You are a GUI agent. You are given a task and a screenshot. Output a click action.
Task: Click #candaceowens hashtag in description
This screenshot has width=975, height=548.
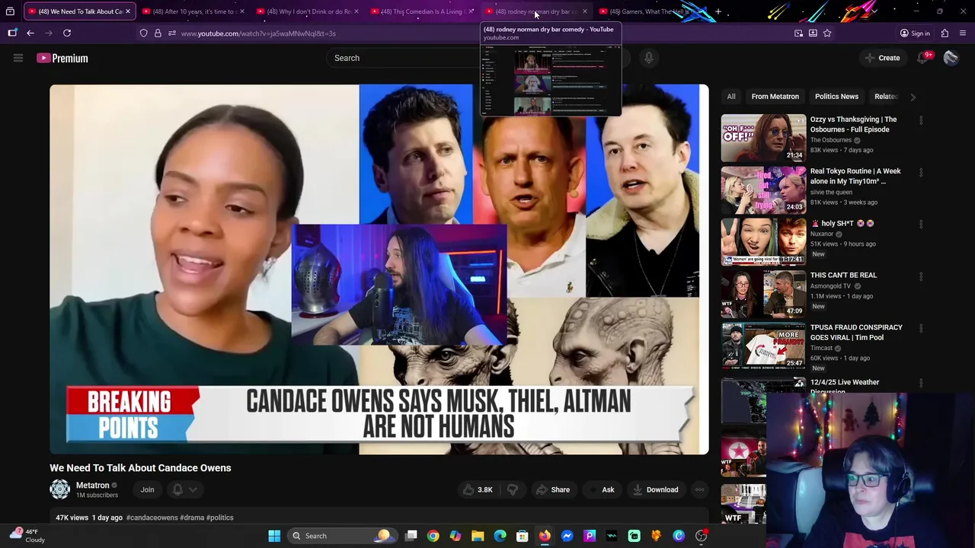pyautogui.click(x=152, y=518)
